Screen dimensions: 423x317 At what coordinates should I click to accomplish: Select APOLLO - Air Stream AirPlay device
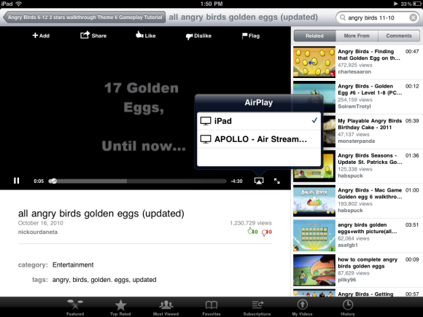click(259, 139)
